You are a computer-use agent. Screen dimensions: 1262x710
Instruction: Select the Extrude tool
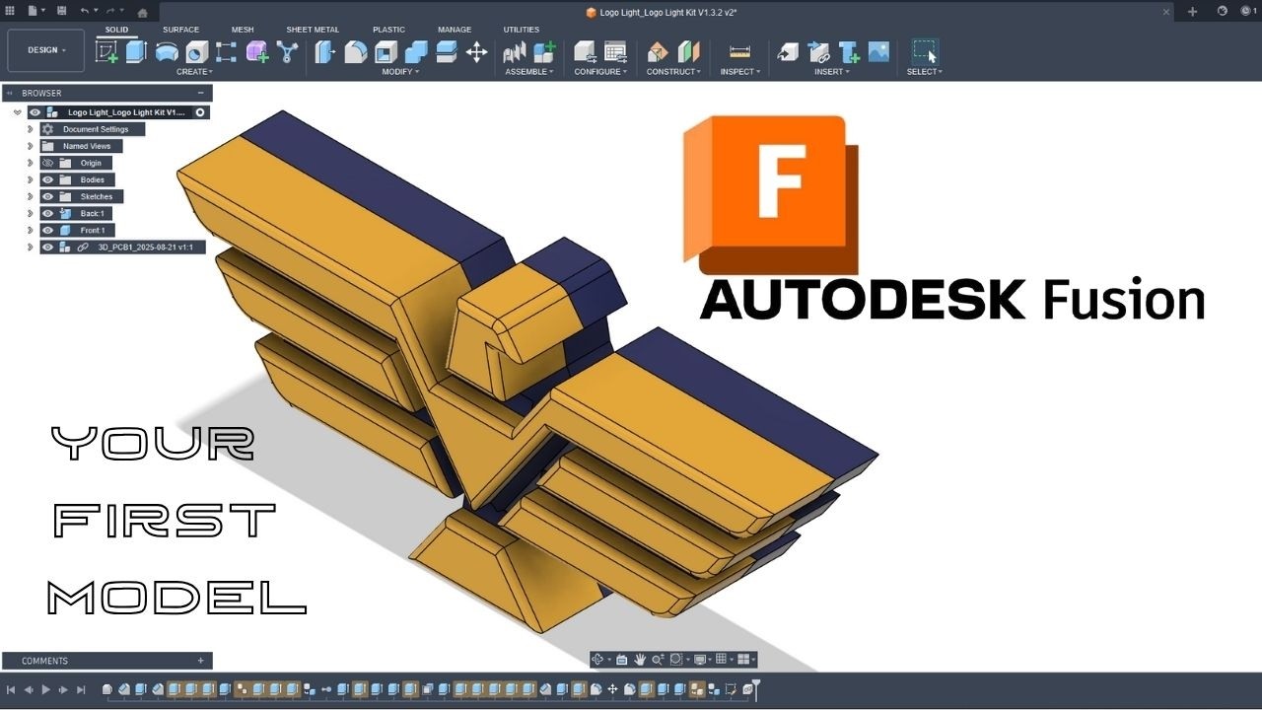point(136,51)
